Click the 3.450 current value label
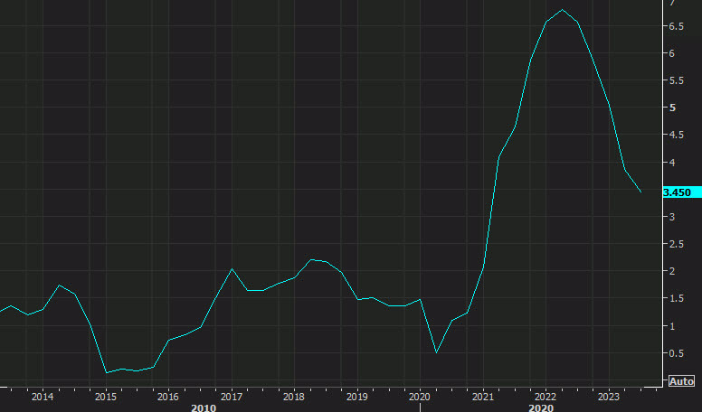 [682, 192]
